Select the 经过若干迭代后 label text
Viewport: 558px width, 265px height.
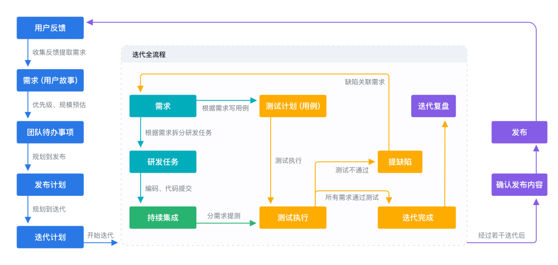pyautogui.click(x=501, y=235)
